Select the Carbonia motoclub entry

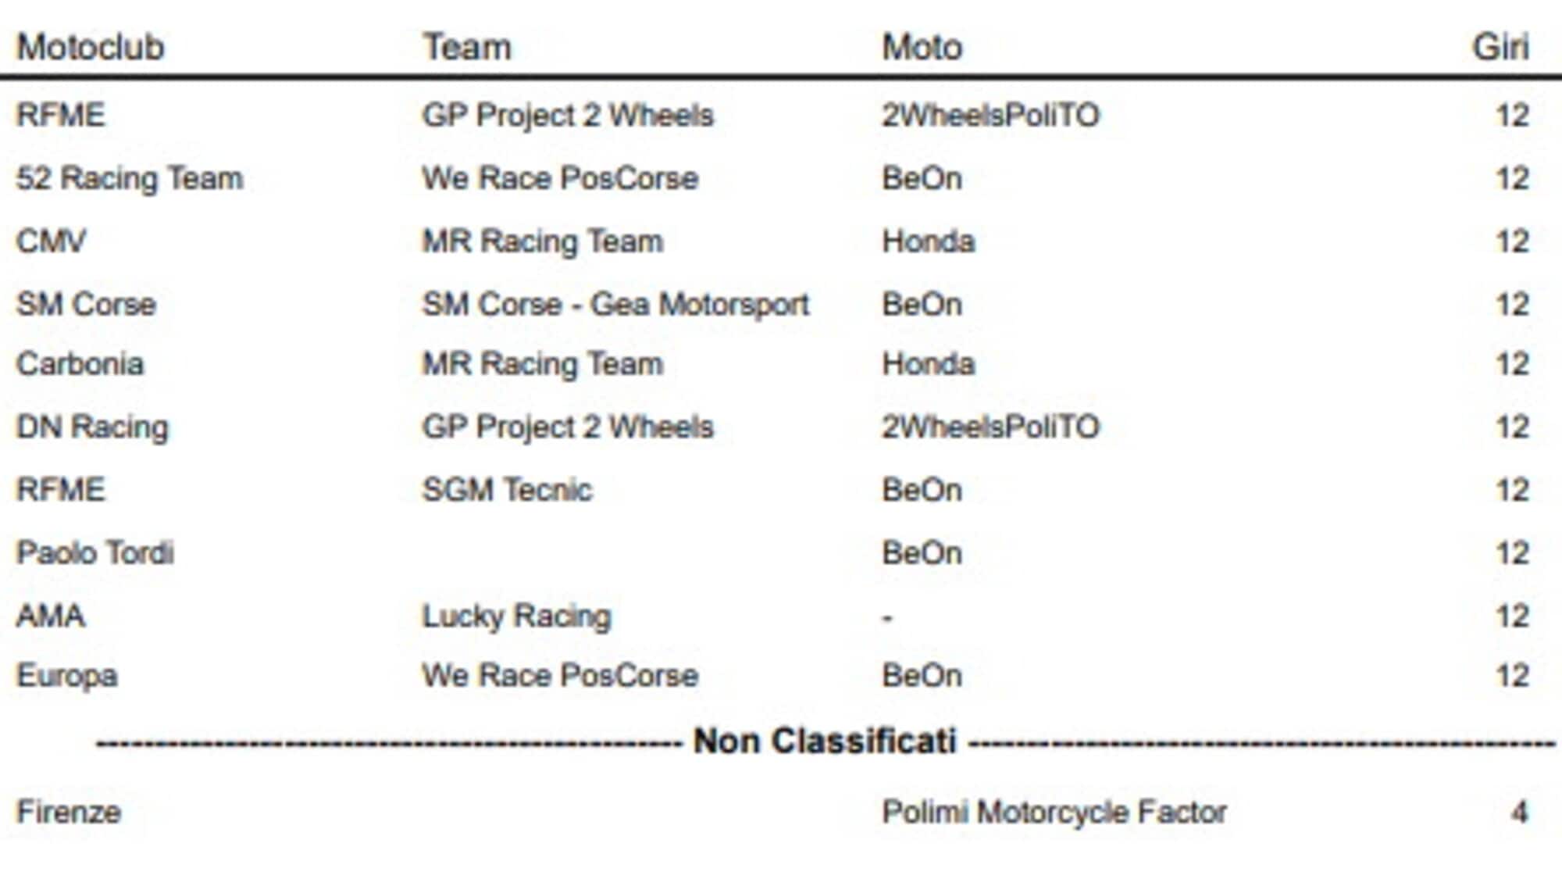click(80, 364)
